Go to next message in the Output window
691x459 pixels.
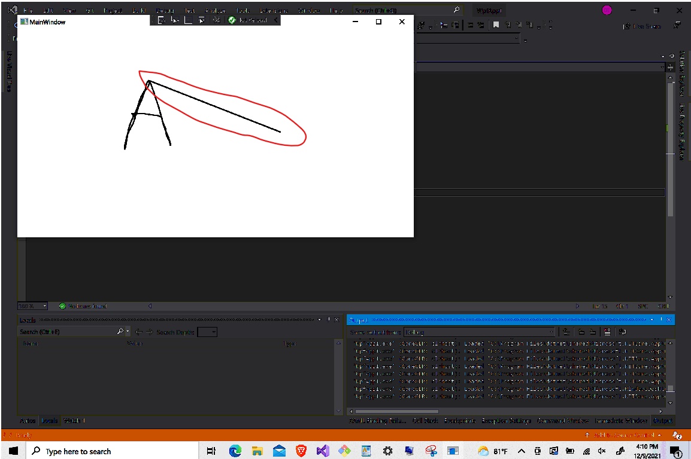coord(593,332)
